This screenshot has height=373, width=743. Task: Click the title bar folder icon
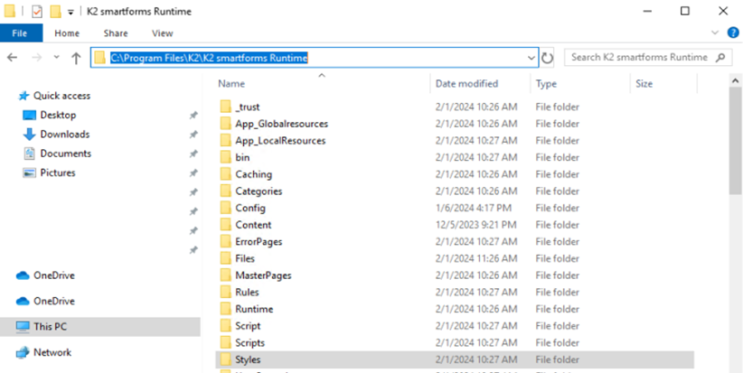(x=9, y=12)
